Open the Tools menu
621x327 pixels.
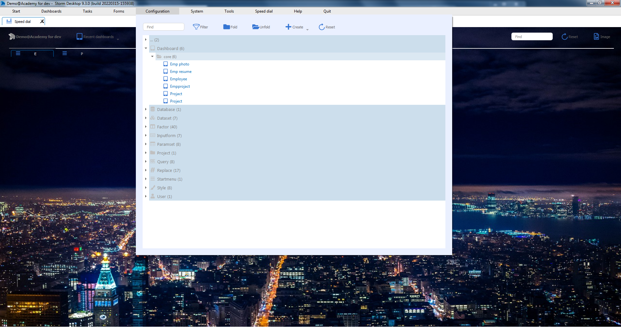pos(229,11)
